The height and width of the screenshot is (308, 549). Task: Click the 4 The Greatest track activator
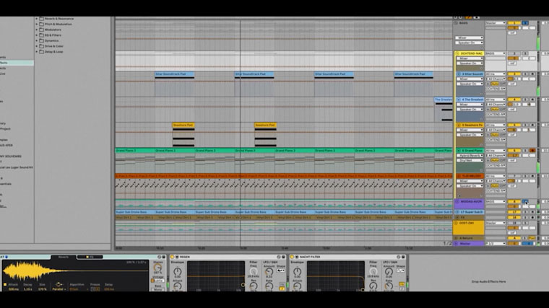tap(511, 100)
